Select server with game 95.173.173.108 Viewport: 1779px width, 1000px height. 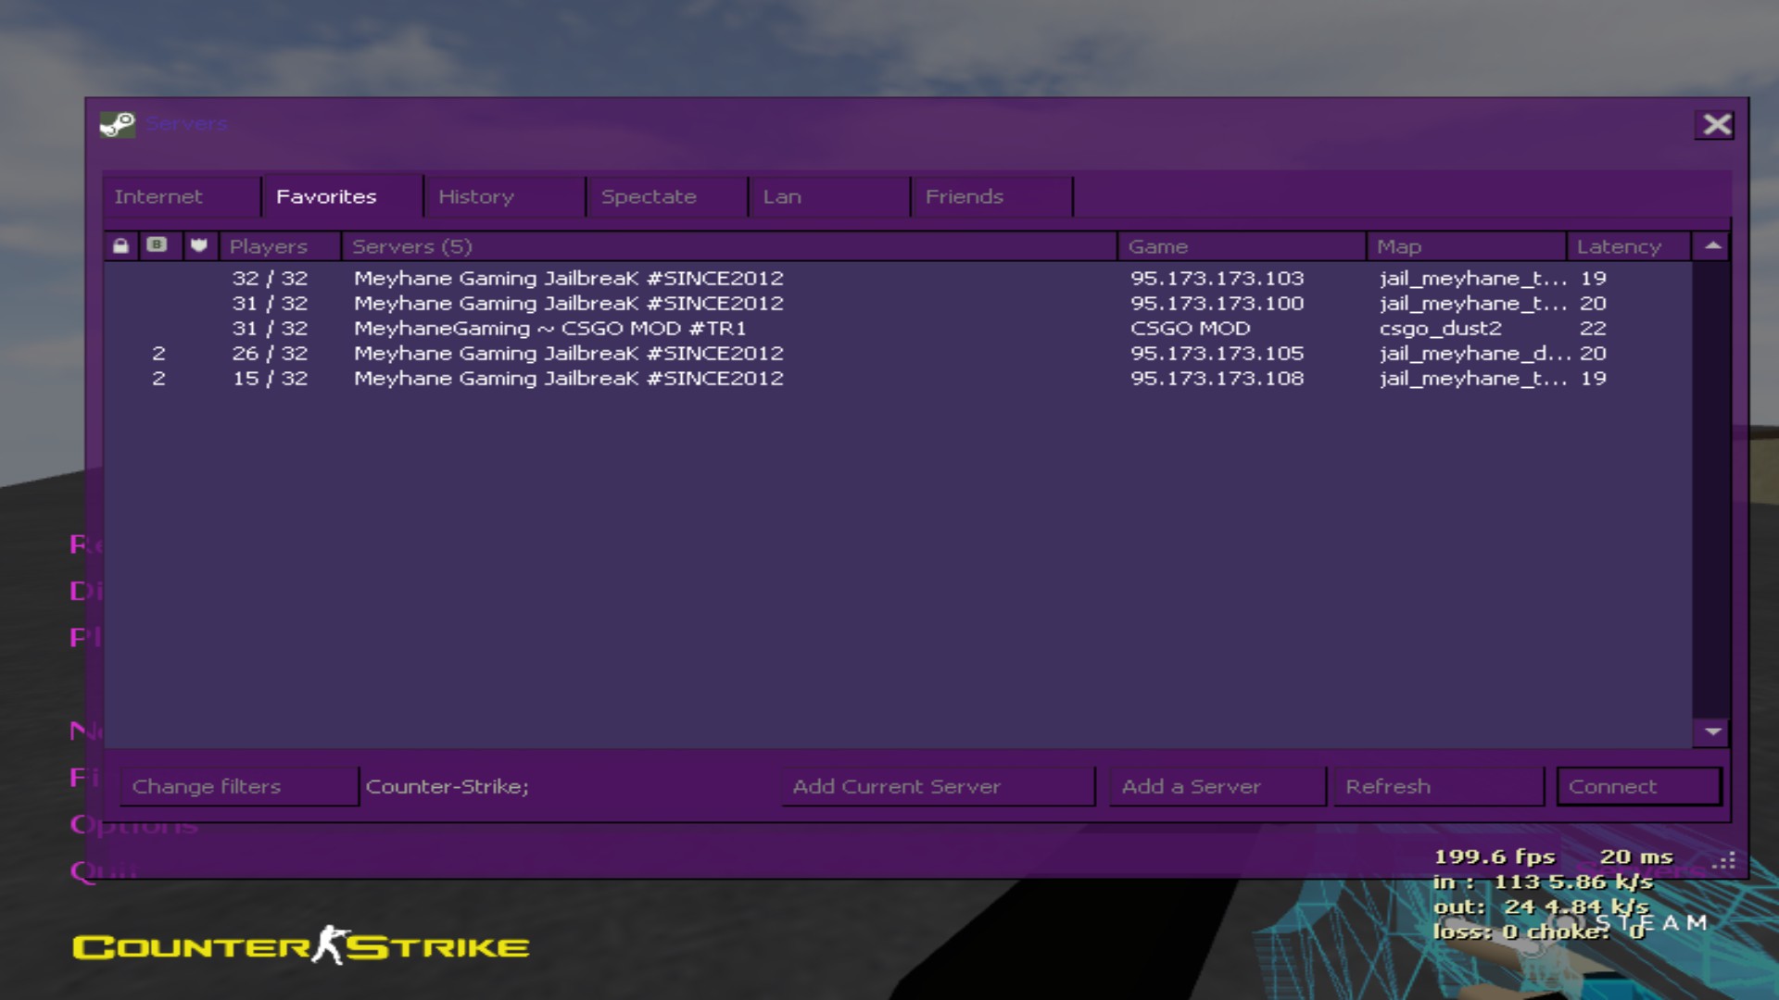(898, 378)
